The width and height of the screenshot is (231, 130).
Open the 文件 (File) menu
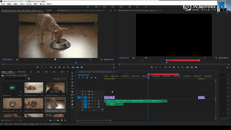[3, 4]
